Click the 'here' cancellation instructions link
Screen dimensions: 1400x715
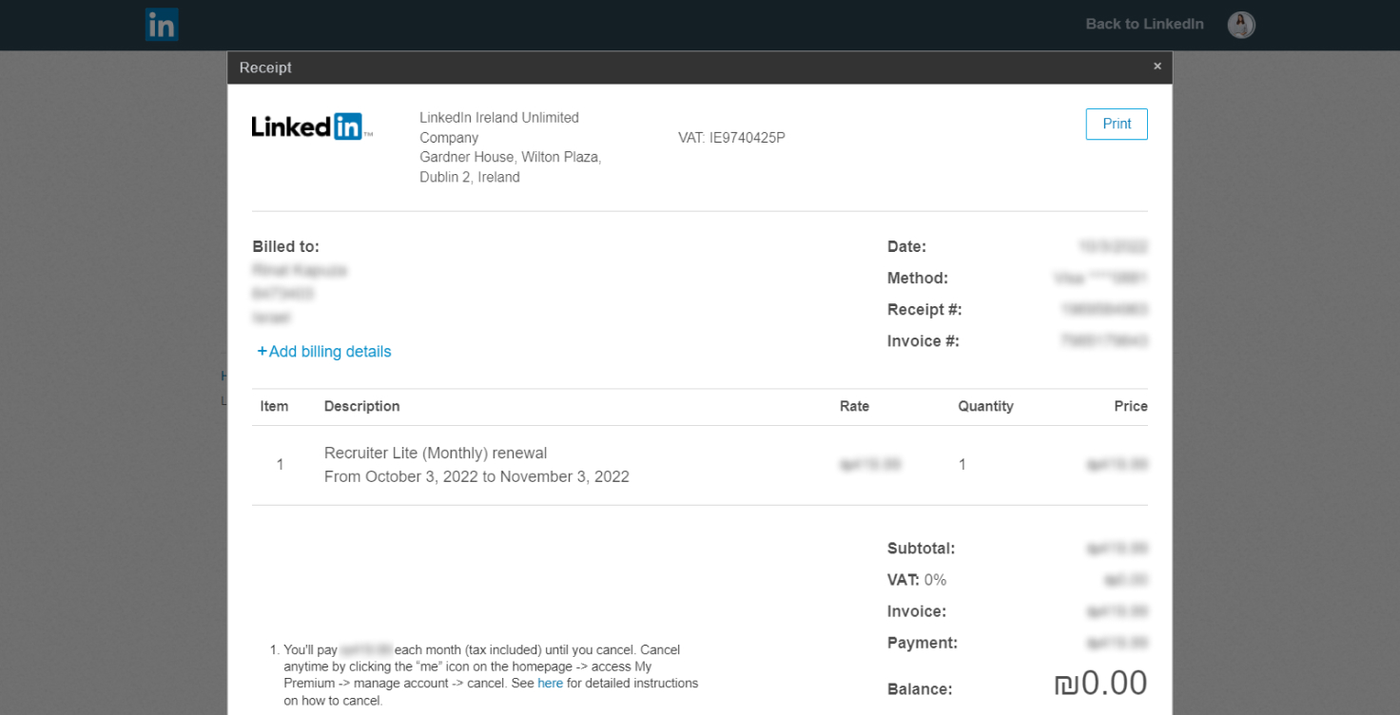pyautogui.click(x=550, y=683)
